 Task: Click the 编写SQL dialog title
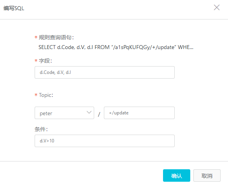click(x=14, y=8)
